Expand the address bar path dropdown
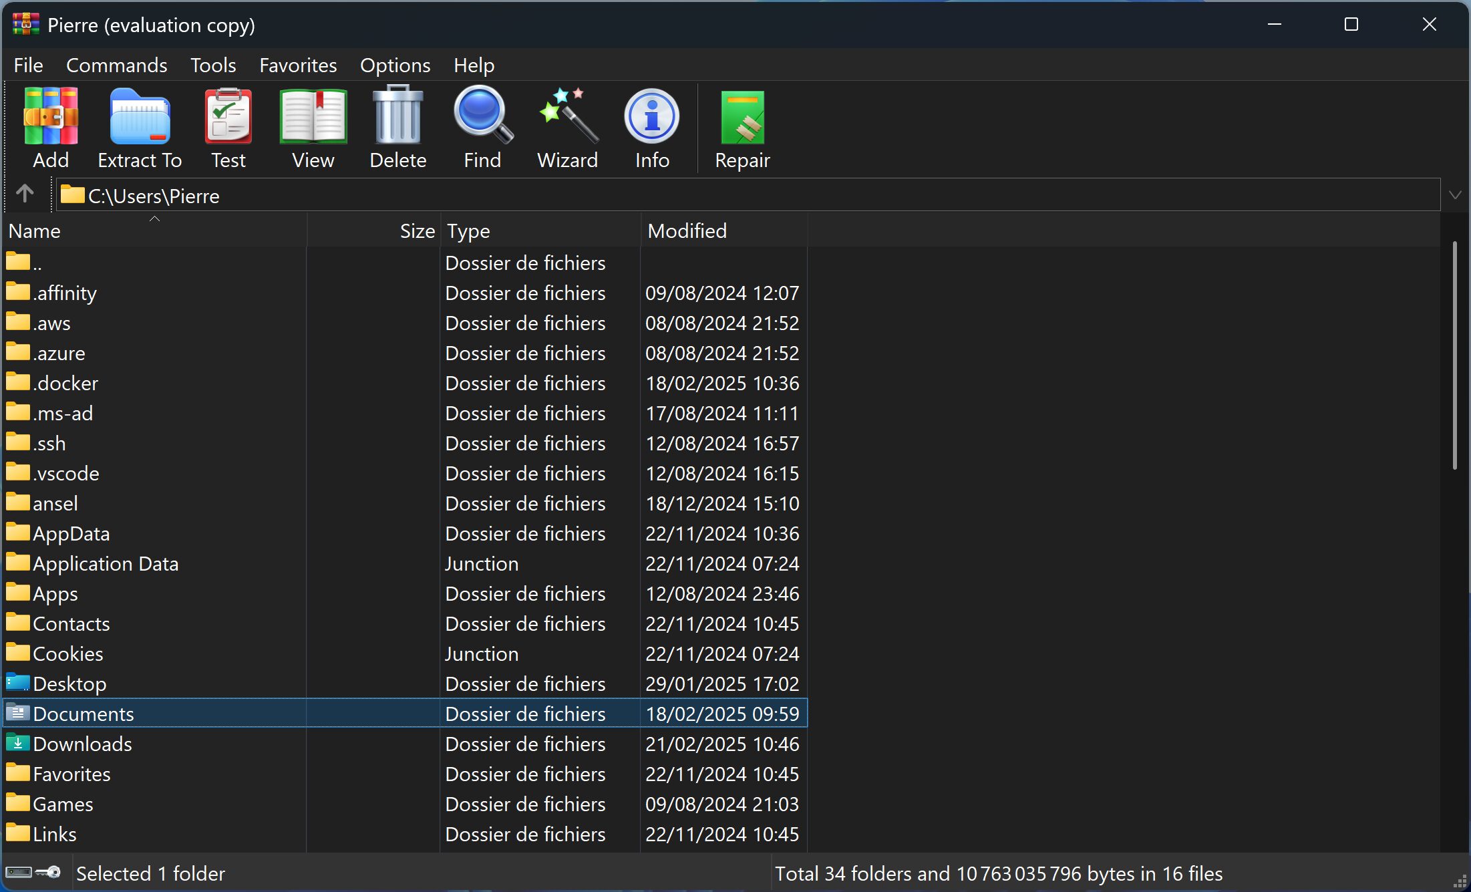This screenshot has height=892, width=1471. [x=1455, y=195]
